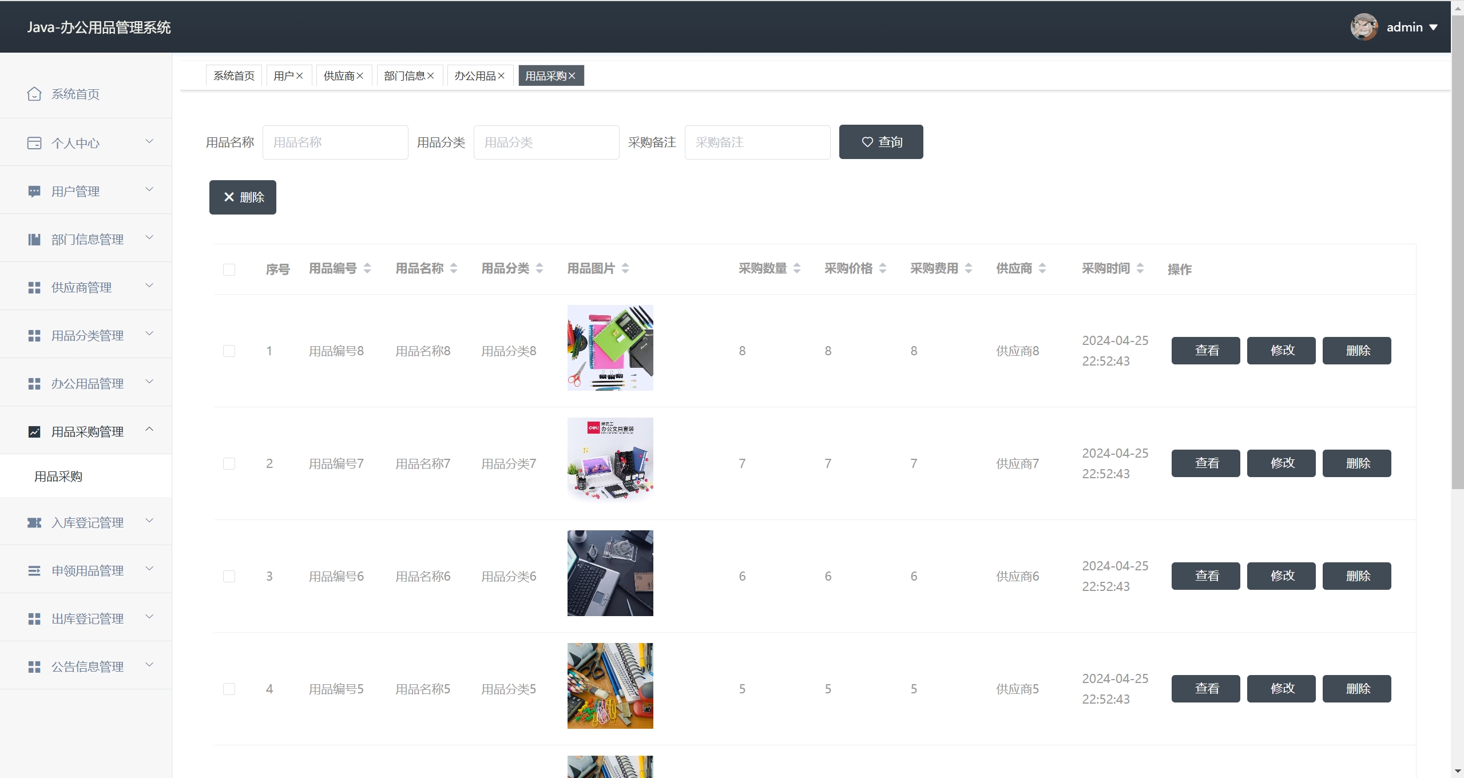The height and width of the screenshot is (778, 1464).
Task: Sort by 采购数量 column
Action: [x=797, y=268]
